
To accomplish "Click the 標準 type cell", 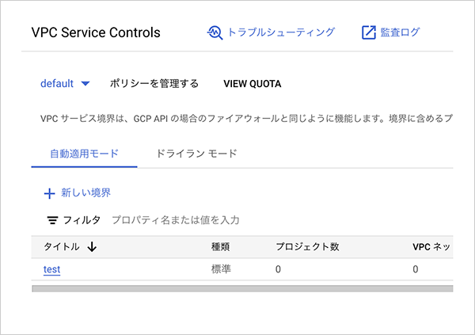I will click(x=221, y=269).
